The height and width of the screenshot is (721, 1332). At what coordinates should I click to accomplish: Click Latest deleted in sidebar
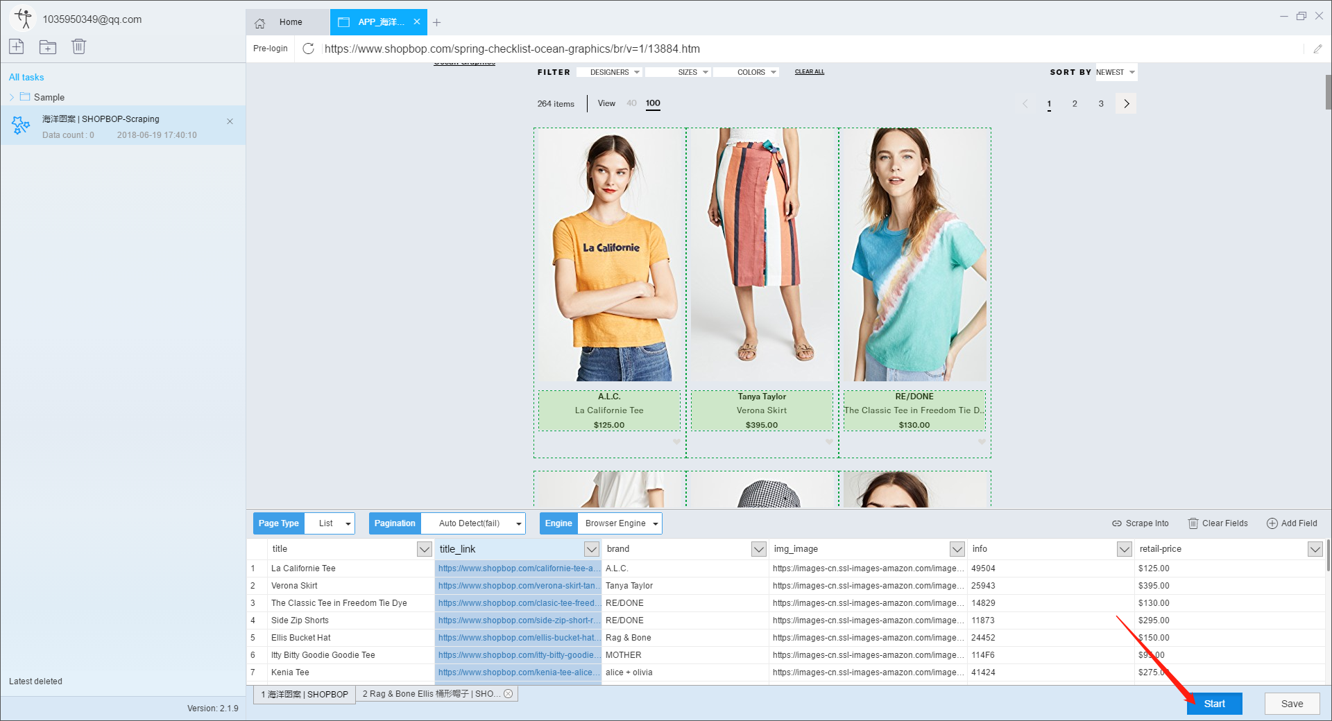tap(35, 681)
